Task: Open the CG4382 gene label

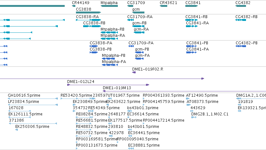Action: coord(243,3)
